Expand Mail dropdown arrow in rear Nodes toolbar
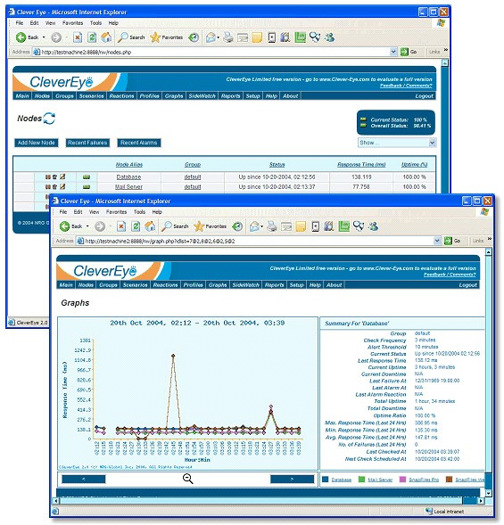The image size is (504, 525). [x=218, y=37]
